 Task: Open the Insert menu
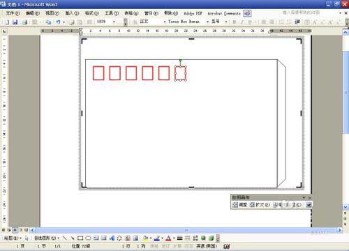(x=72, y=13)
